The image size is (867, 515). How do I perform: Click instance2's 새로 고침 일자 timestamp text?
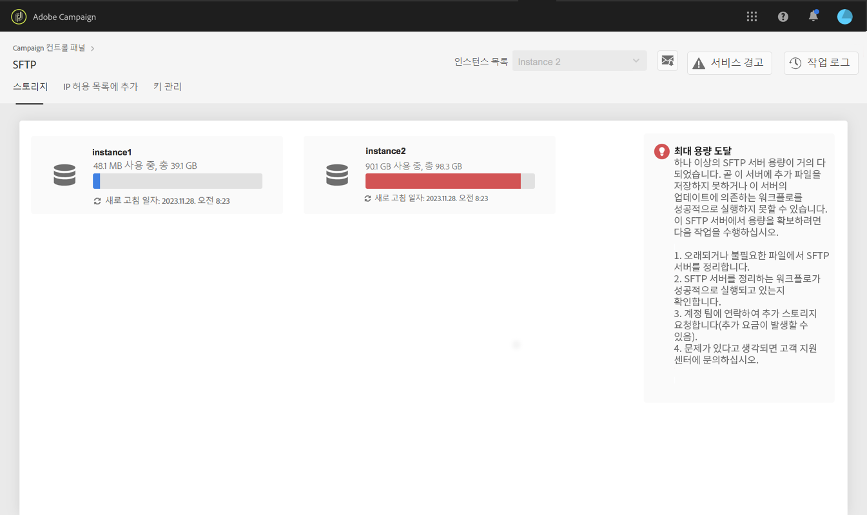pyautogui.click(x=431, y=199)
